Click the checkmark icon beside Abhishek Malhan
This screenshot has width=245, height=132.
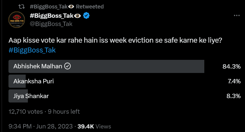coord(67,66)
